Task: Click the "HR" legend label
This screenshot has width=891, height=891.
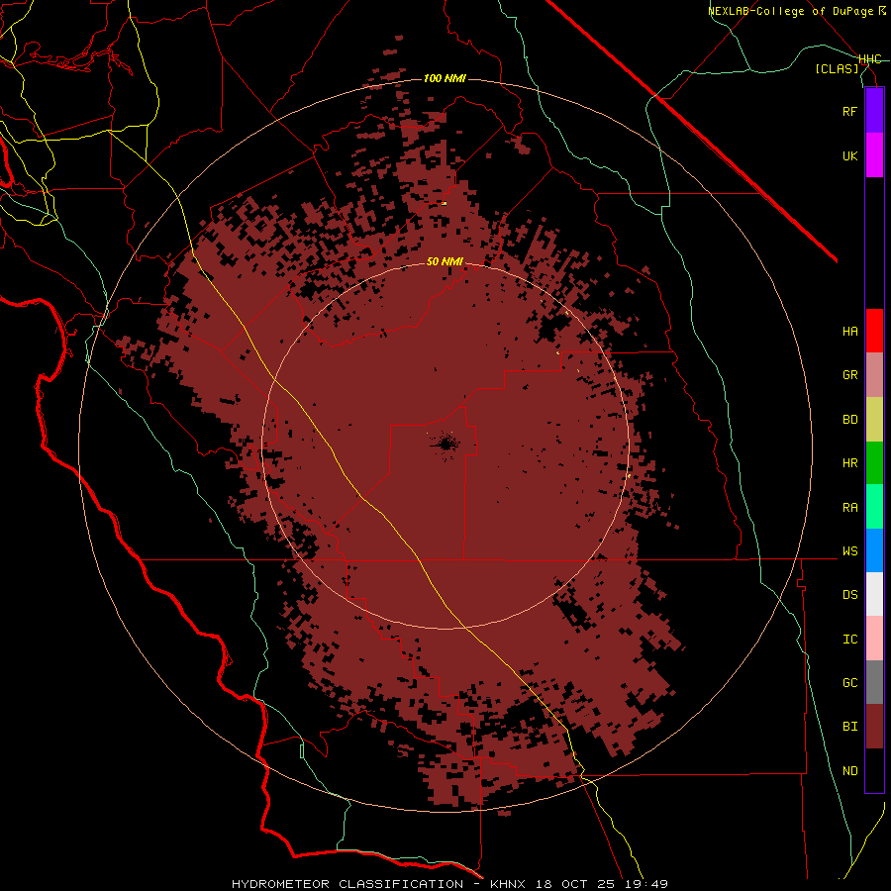Action: [x=849, y=463]
